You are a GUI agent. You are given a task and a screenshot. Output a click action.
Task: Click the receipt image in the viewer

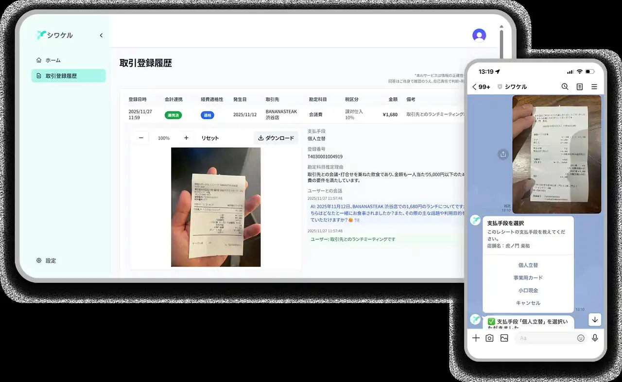pos(216,207)
